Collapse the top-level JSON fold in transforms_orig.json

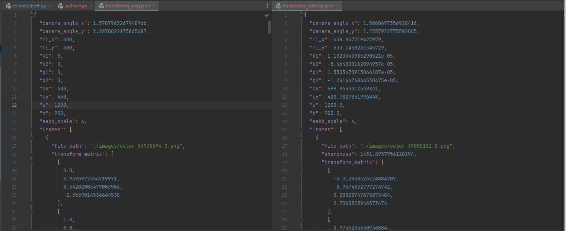pyautogui.click(x=31, y=15)
